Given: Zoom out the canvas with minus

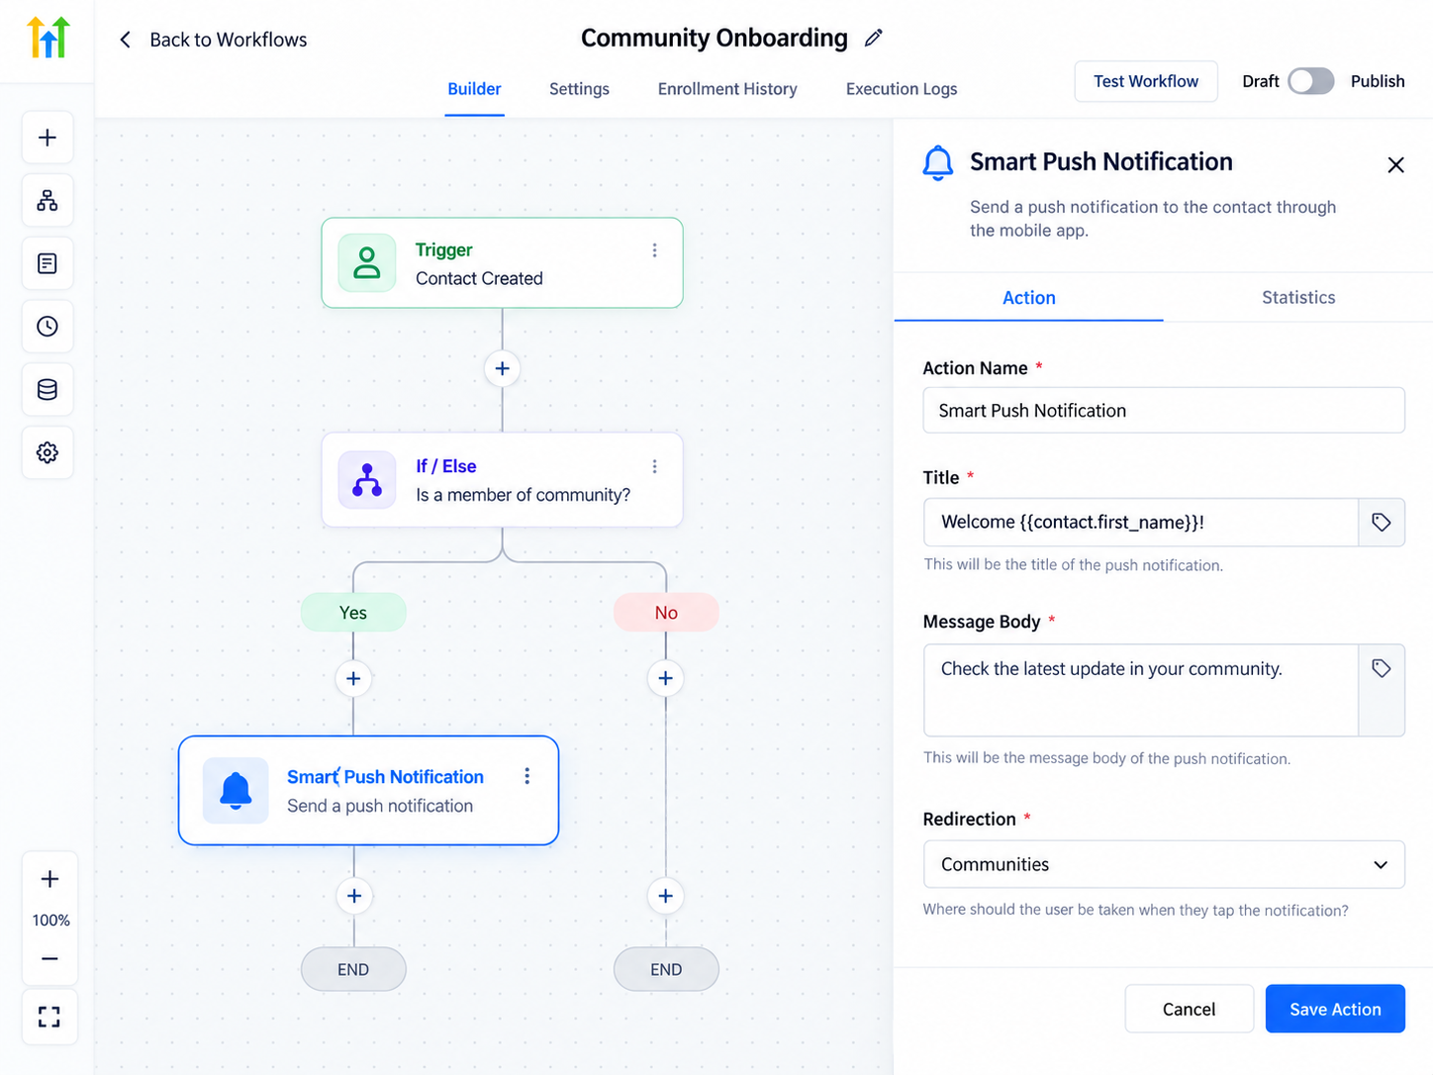Looking at the screenshot, I should (x=50, y=958).
